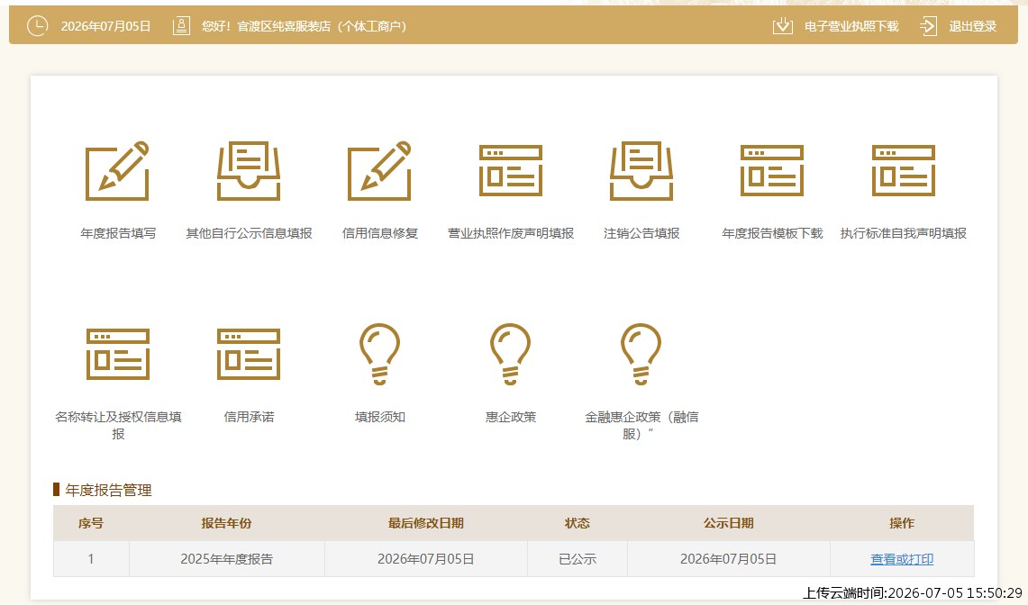The height and width of the screenshot is (605, 1028).
Task: Click the 退出登录 text
Action: click(973, 26)
